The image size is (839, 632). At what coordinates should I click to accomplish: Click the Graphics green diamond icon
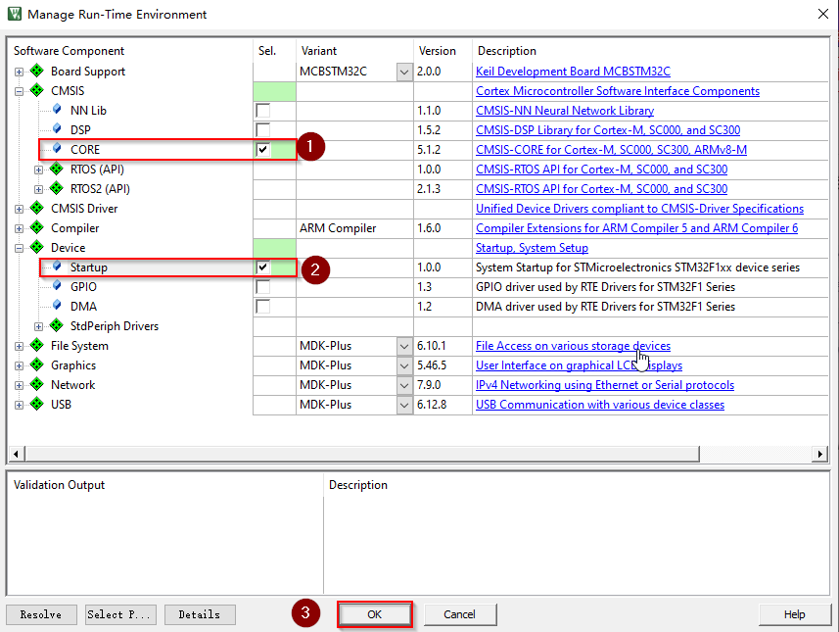37,365
